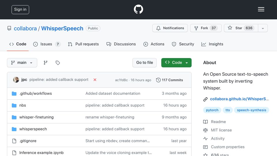
Task: Open the .github/workflows folder name
Action: (35, 93)
